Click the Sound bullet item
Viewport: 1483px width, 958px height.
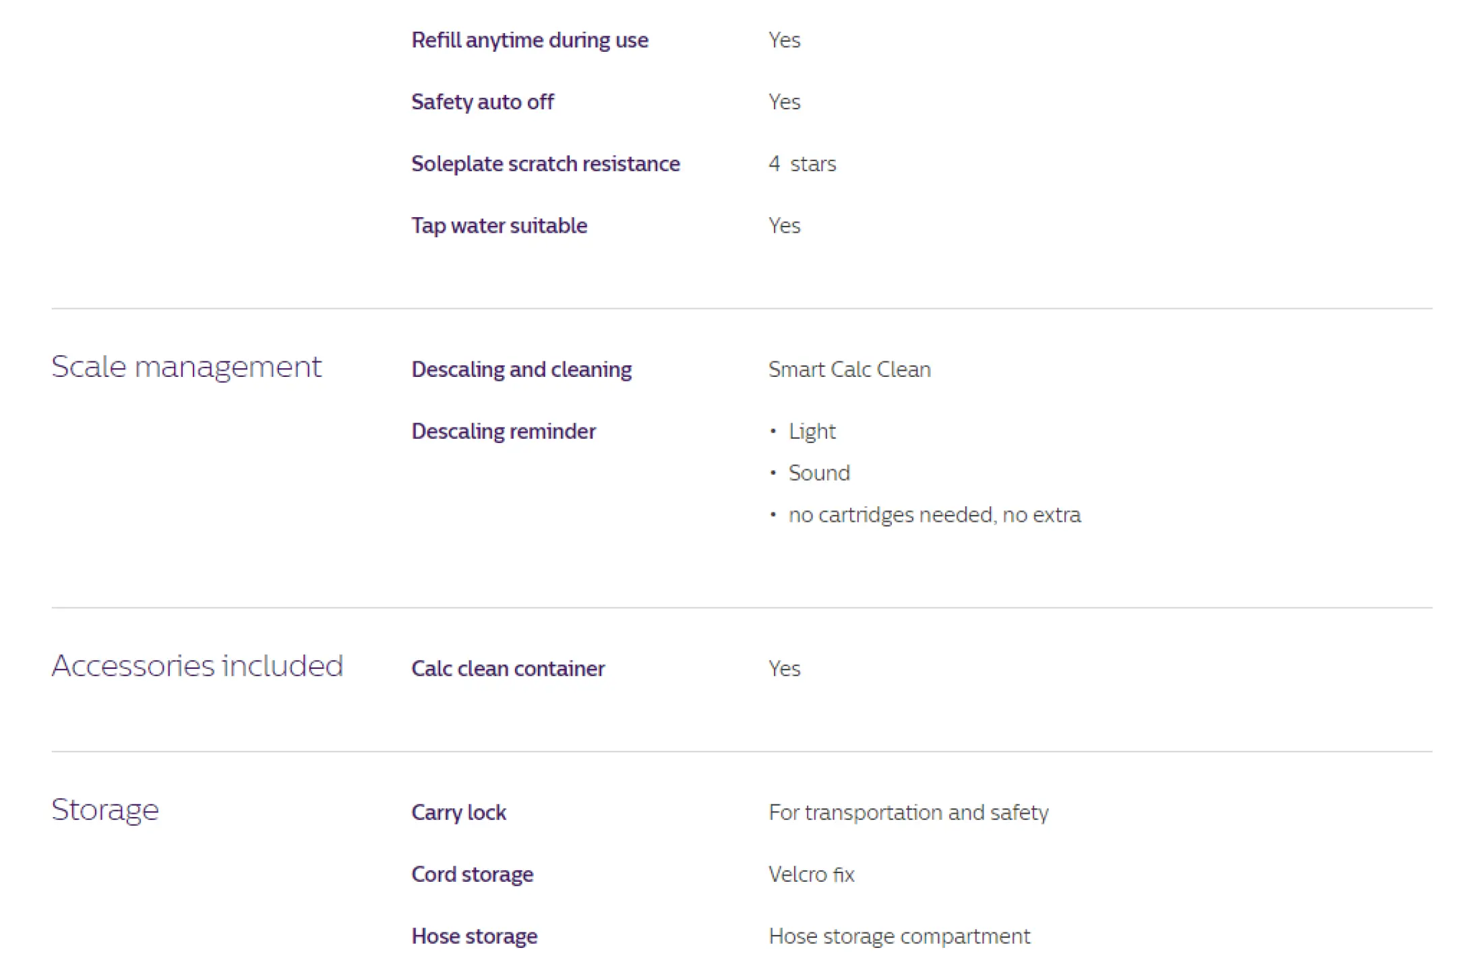pyautogui.click(x=819, y=473)
